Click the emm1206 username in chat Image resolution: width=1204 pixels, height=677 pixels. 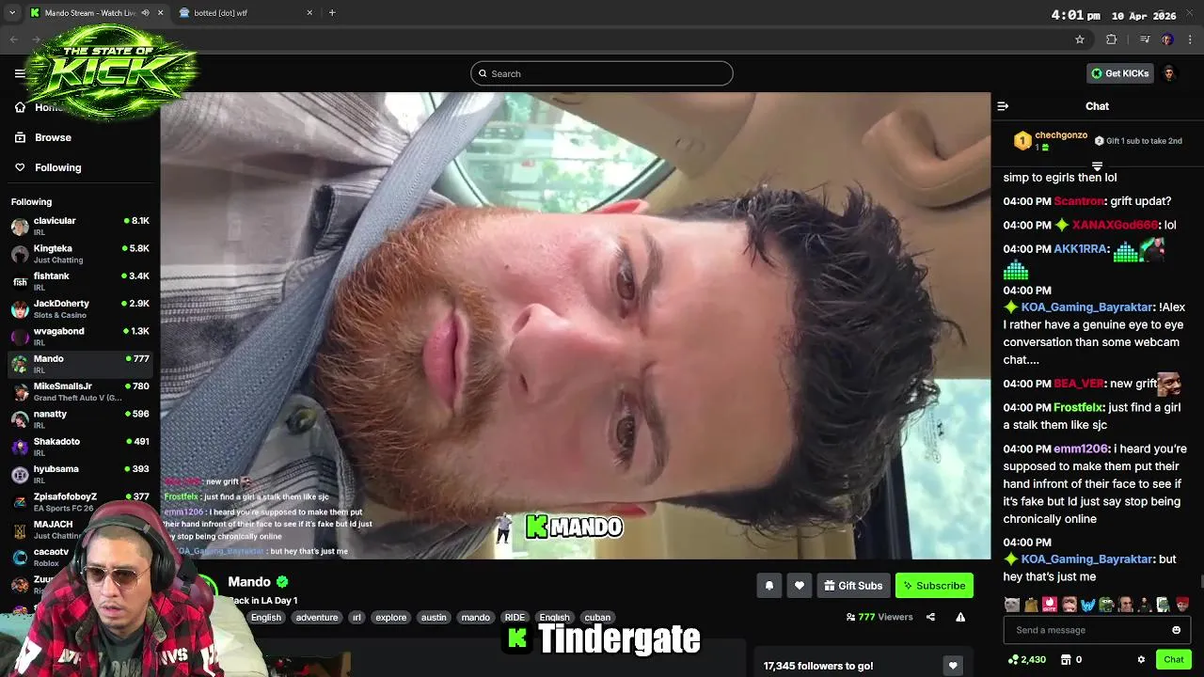coord(1081,449)
